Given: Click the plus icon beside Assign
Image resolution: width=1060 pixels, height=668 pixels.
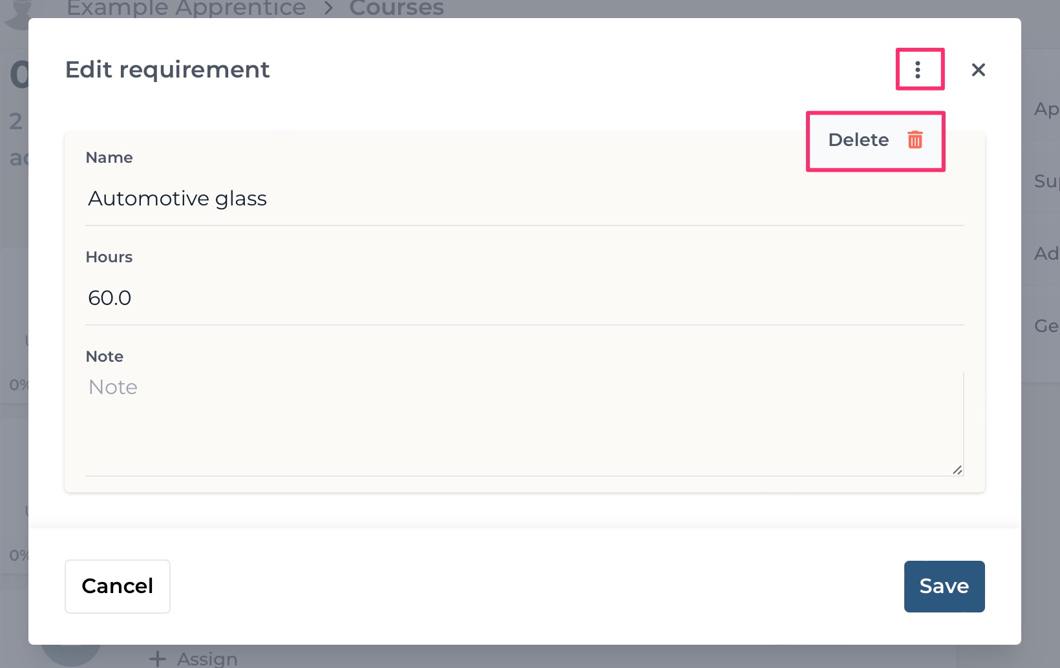Looking at the screenshot, I should (157, 659).
